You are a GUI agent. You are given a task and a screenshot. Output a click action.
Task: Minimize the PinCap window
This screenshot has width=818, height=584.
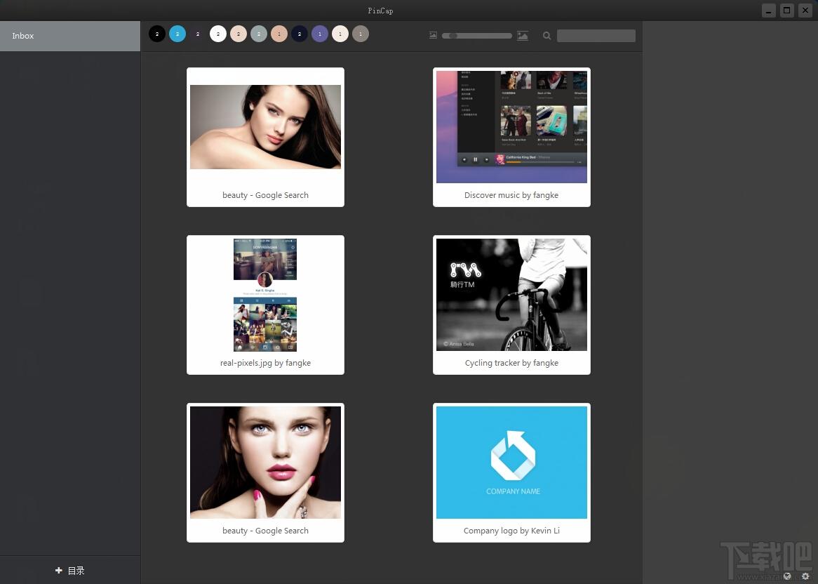coord(768,10)
